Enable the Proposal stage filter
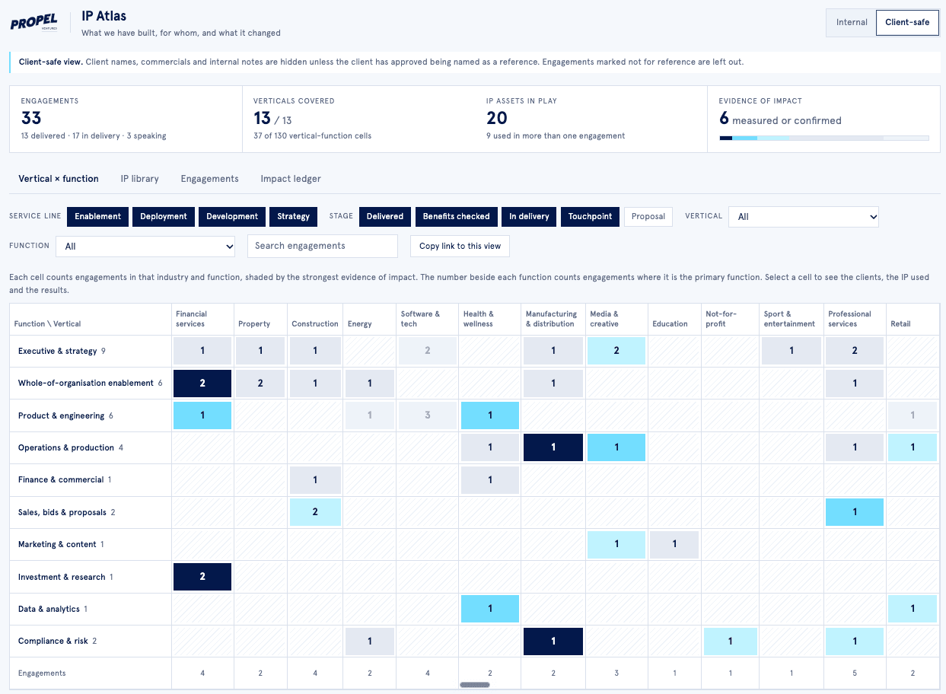Viewport: 946px width, 694px height. pyautogui.click(x=648, y=216)
